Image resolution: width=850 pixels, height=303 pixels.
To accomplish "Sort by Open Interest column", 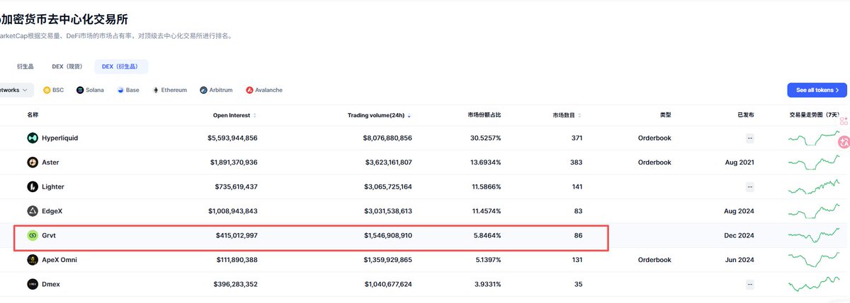I will coord(234,115).
